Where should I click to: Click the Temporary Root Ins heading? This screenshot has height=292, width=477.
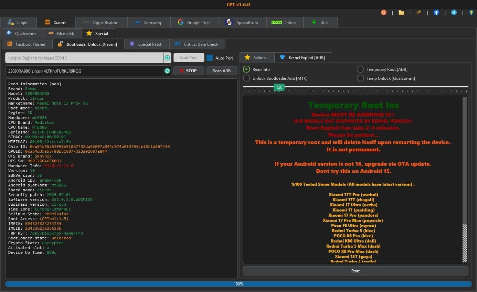[x=353, y=105]
